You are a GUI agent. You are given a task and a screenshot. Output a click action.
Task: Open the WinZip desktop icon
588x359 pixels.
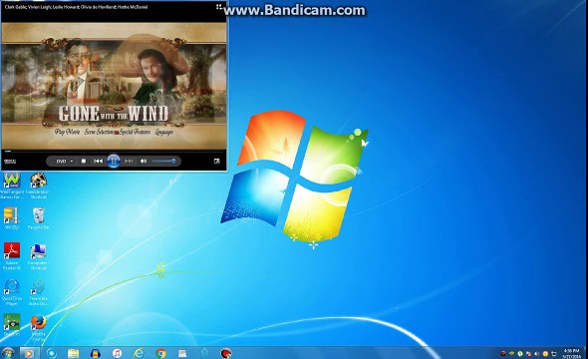(x=11, y=218)
